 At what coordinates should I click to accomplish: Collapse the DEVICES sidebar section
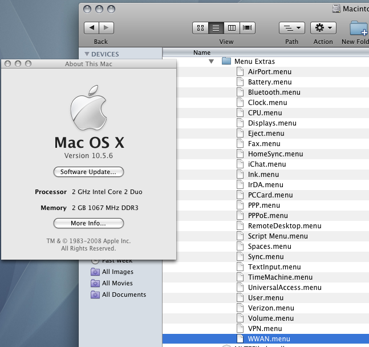tap(87, 54)
